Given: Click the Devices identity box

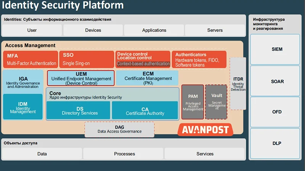Looking at the screenshot, I should pos(93,30).
